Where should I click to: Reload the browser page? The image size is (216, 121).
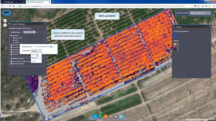(10, 6)
